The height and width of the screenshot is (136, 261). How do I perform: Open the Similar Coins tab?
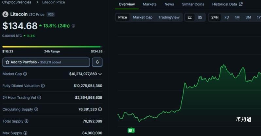tap(193, 4)
